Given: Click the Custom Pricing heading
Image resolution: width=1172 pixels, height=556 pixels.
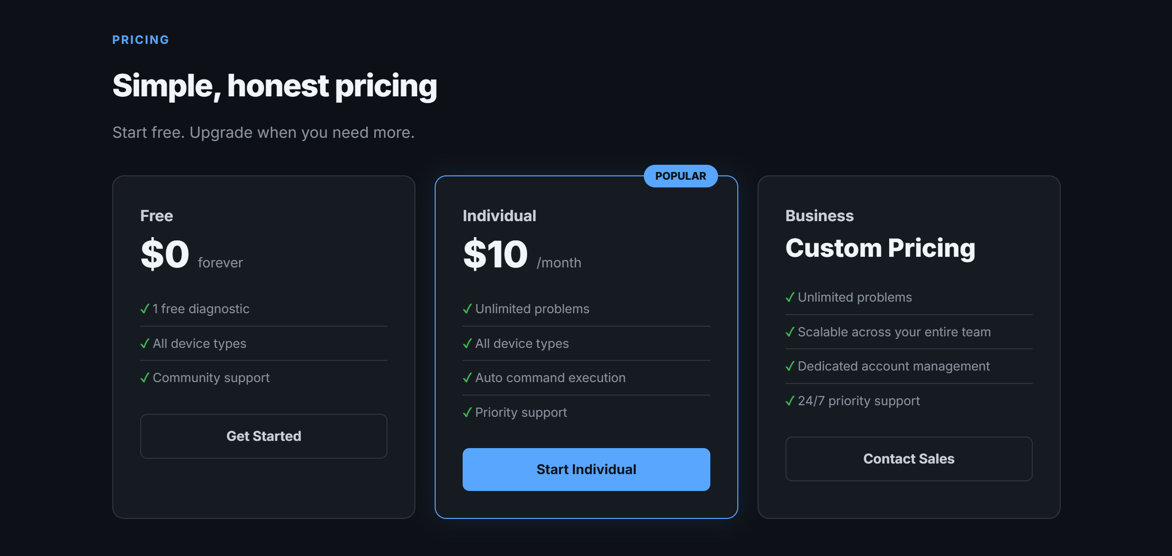Looking at the screenshot, I should (x=880, y=248).
